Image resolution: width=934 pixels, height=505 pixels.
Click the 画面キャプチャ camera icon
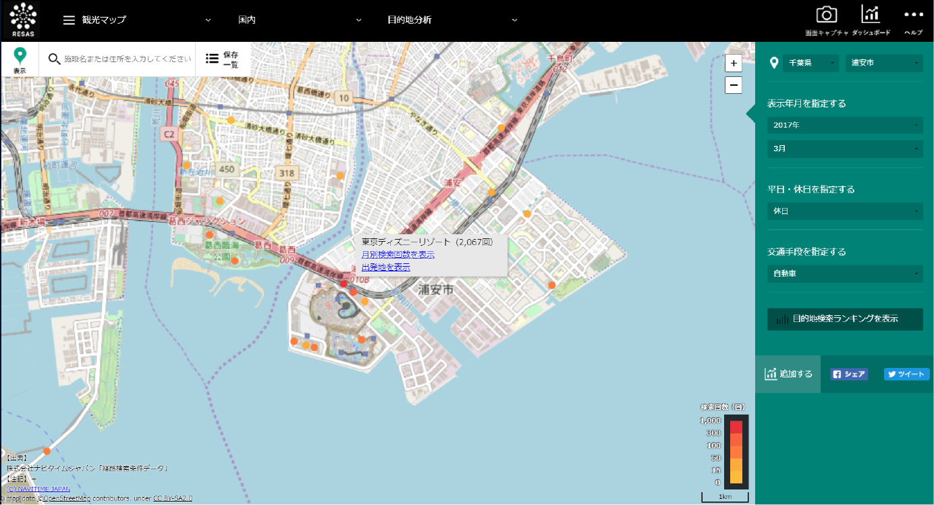pos(826,15)
